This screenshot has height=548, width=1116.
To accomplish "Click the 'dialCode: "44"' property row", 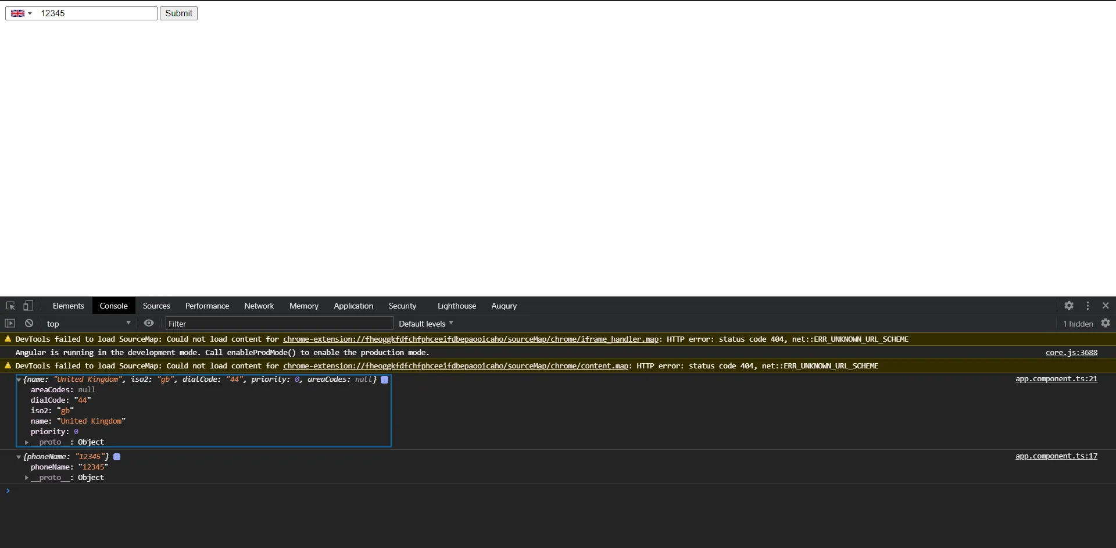I will coord(61,400).
